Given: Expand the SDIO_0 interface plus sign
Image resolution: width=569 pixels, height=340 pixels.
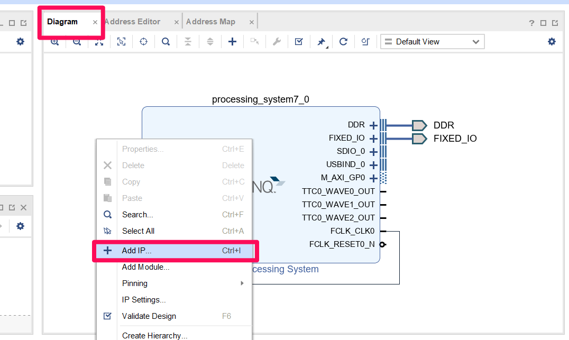Looking at the screenshot, I should [373, 152].
